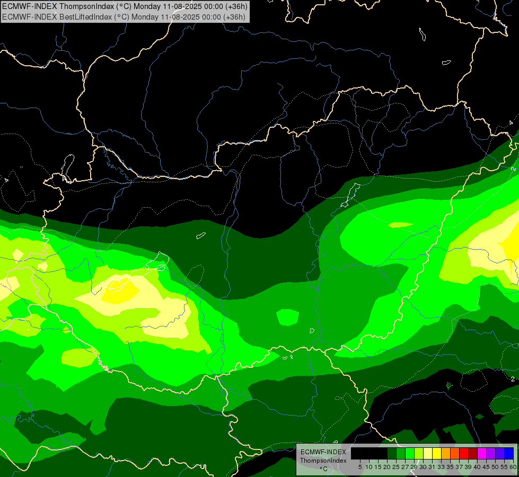Click the legend scale value 31

[432, 467]
